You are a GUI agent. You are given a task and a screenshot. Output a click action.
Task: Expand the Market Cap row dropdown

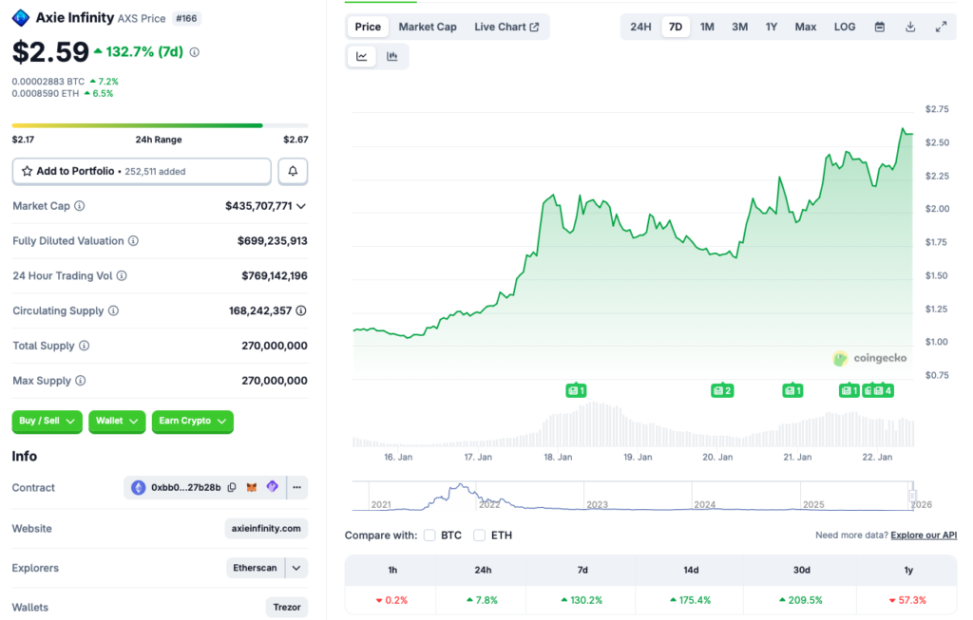tap(302, 206)
